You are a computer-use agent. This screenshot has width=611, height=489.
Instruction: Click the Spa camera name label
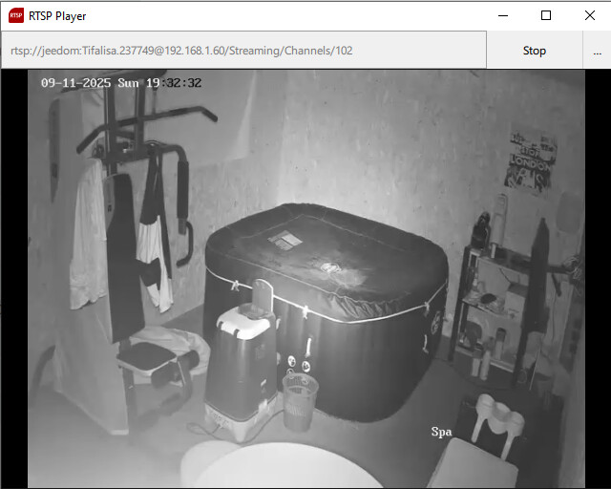click(441, 432)
